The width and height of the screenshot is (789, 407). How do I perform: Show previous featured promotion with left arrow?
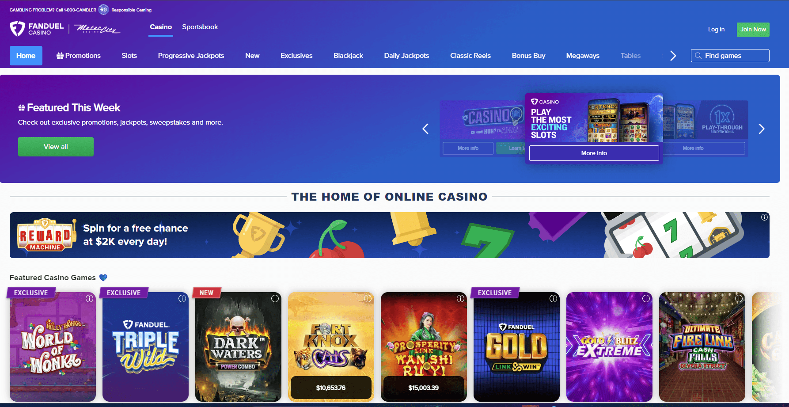click(x=425, y=129)
